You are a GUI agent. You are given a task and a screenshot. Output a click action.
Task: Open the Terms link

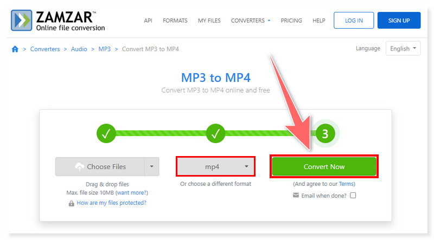347,184
